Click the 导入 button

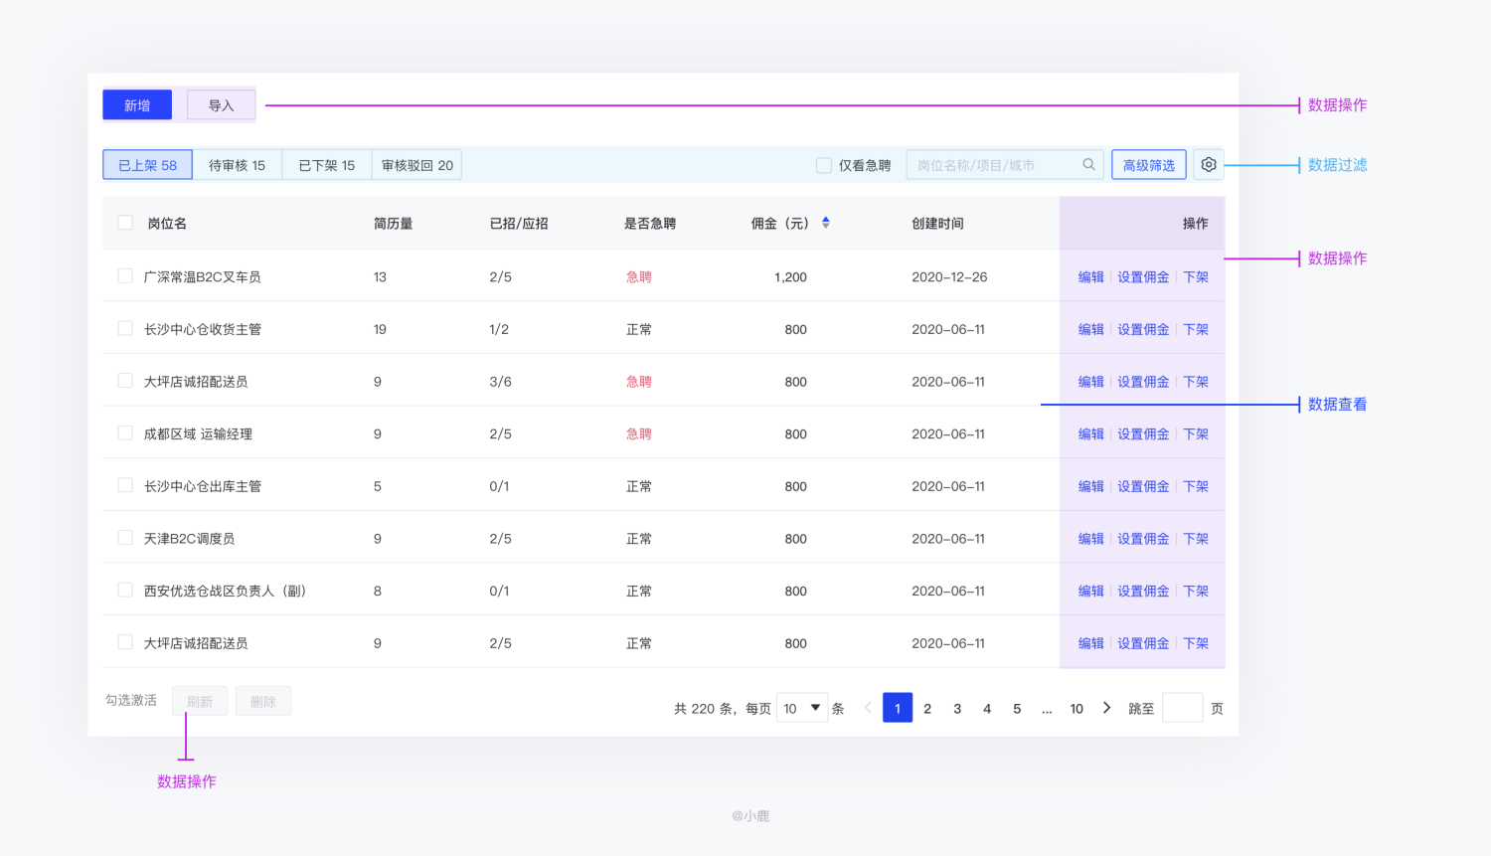pyautogui.click(x=221, y=105)
